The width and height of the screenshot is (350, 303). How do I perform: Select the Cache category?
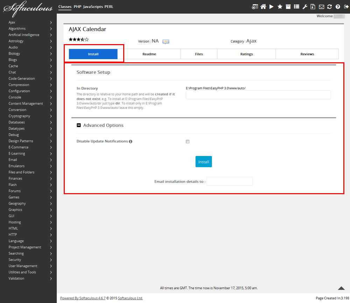[13, 66]
